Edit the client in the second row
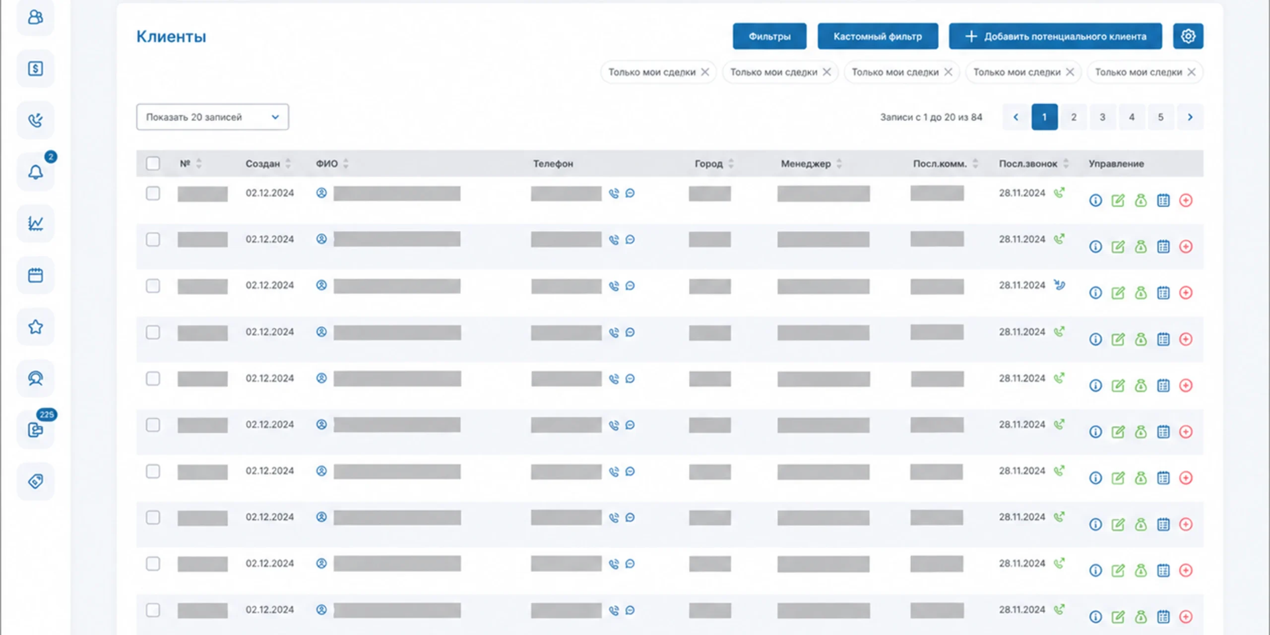The image size is (1270, 635). tap(1118, 247)
